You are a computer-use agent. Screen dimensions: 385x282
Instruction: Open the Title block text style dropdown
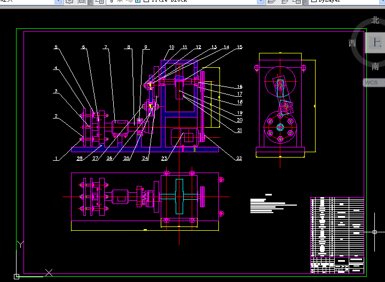tap(261, 2)
